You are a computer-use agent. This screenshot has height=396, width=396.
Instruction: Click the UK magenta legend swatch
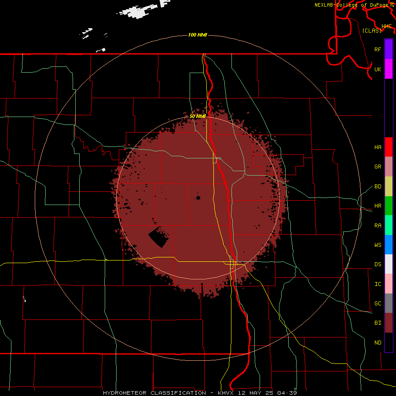pyautogui.click(x=389, y=69)
